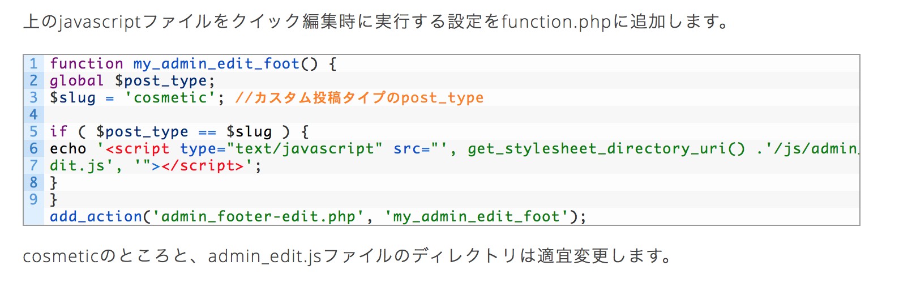Click line number 1 in the code gutter
The image size is (899, 291).
pyautogui.click(x=33, y=63)
